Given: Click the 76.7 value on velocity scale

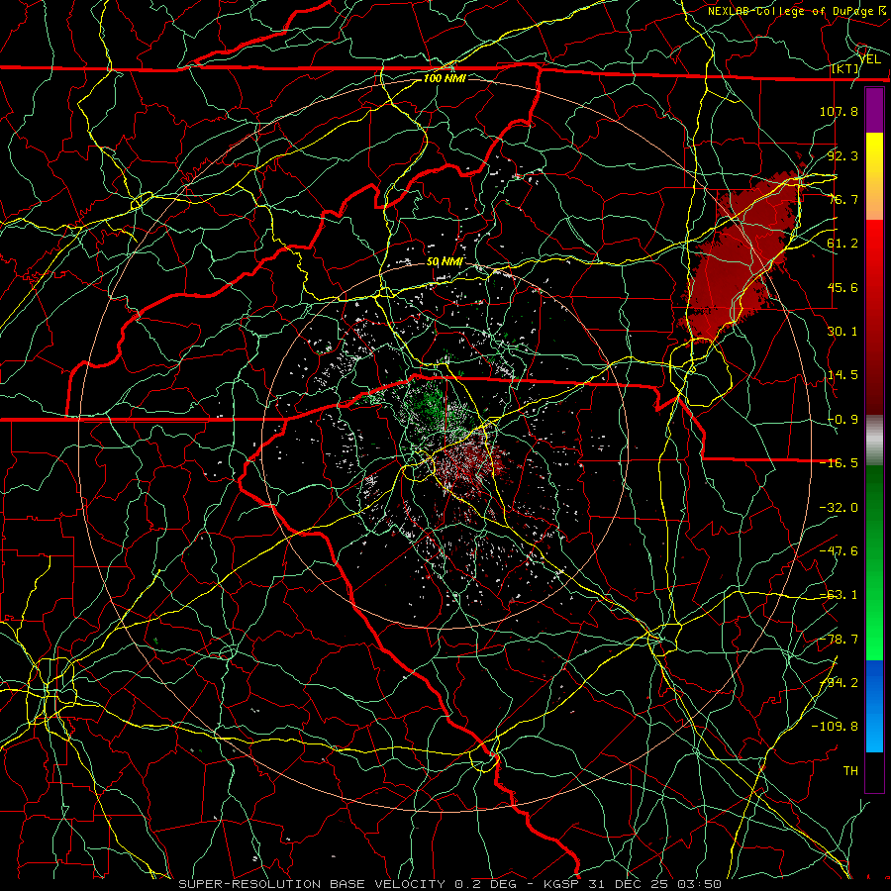Looking at the screenshot, I should [x=842, y=199].
